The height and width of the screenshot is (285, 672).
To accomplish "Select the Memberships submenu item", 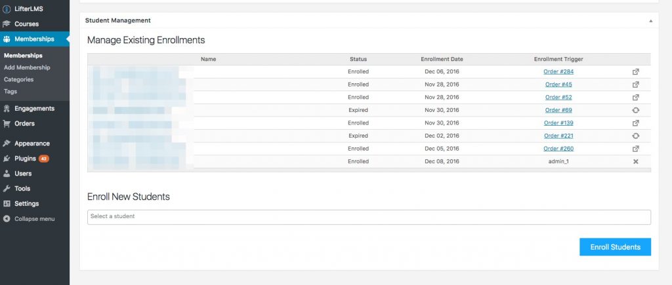I will point(23,56).
